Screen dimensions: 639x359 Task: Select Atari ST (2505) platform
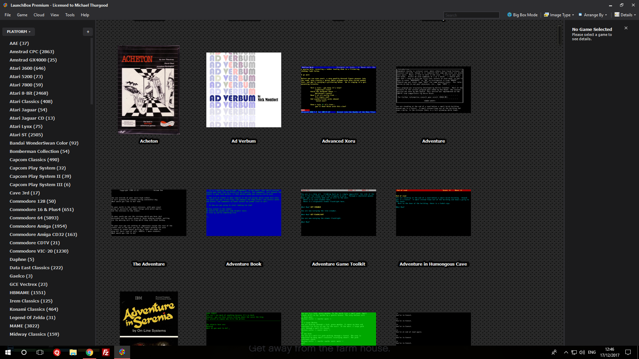(26, 135)
